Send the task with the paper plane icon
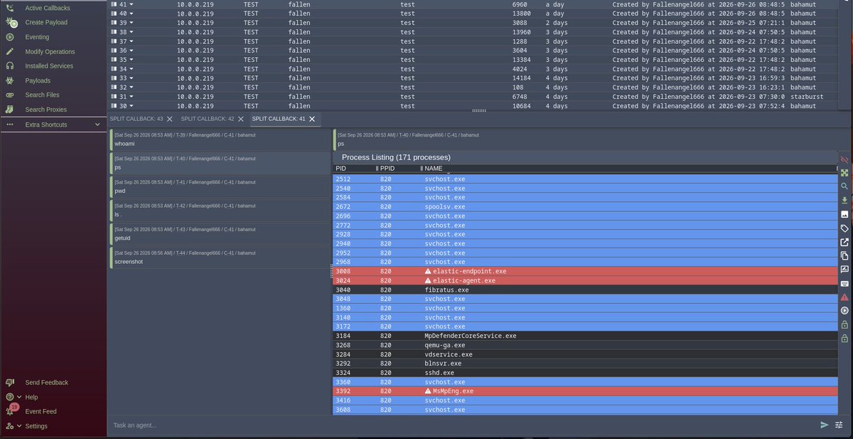The image size is (853, 439). 825,425
